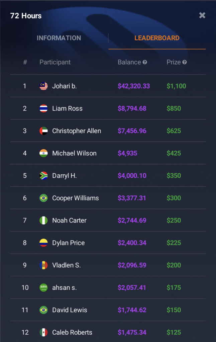Click the Thailand flag beside Liam Ross
This screenshot has width=216, height=342.
click(43, 109)
